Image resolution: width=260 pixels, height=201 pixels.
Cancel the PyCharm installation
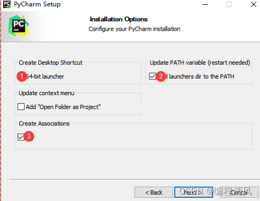(x=239, y=192)
